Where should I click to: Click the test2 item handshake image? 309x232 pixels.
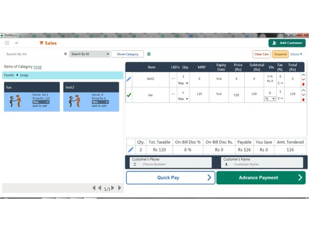(75, 101)
